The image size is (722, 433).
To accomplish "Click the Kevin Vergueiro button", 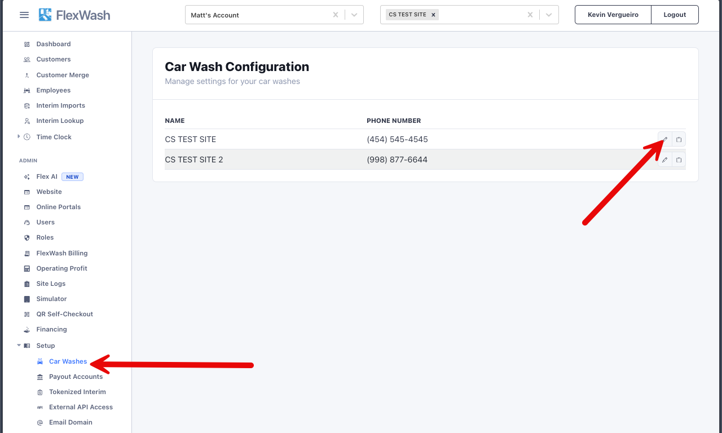I will 613,15.
